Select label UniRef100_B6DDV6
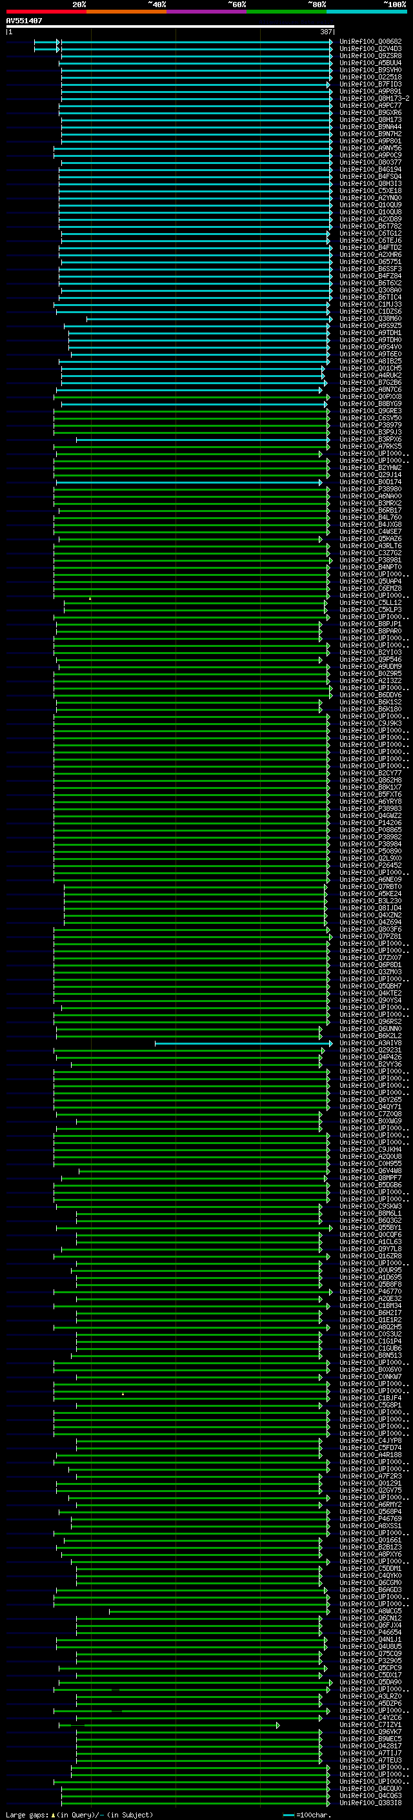The height and width of the screenshot is (1820, 413). pos(370,695)
